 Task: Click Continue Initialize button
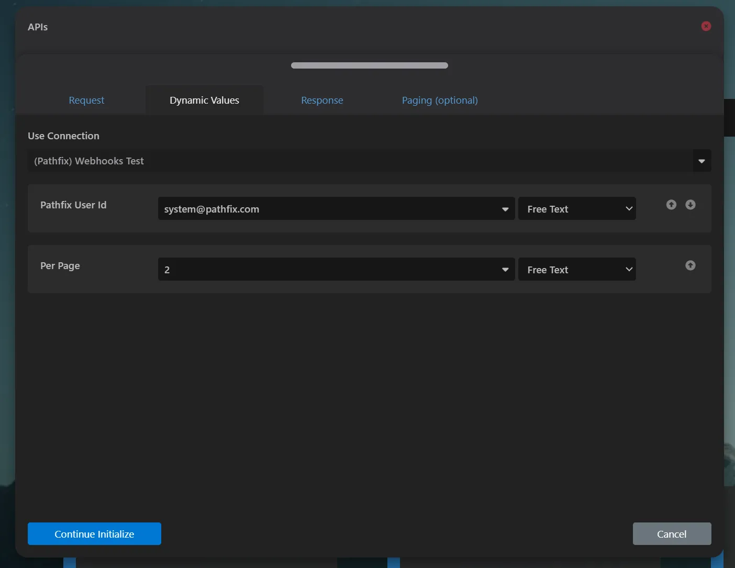[94, 533]
